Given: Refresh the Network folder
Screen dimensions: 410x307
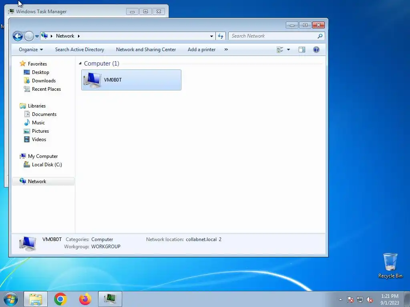Looking at the screenshot, I should pos(221,36).
